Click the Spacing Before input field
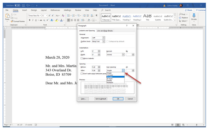Image resolution: width=208 pixels, height=129 pixels. 95,67
